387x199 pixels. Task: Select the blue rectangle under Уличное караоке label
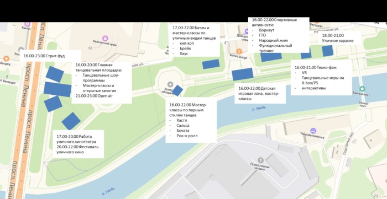click(x=327, y=51)
